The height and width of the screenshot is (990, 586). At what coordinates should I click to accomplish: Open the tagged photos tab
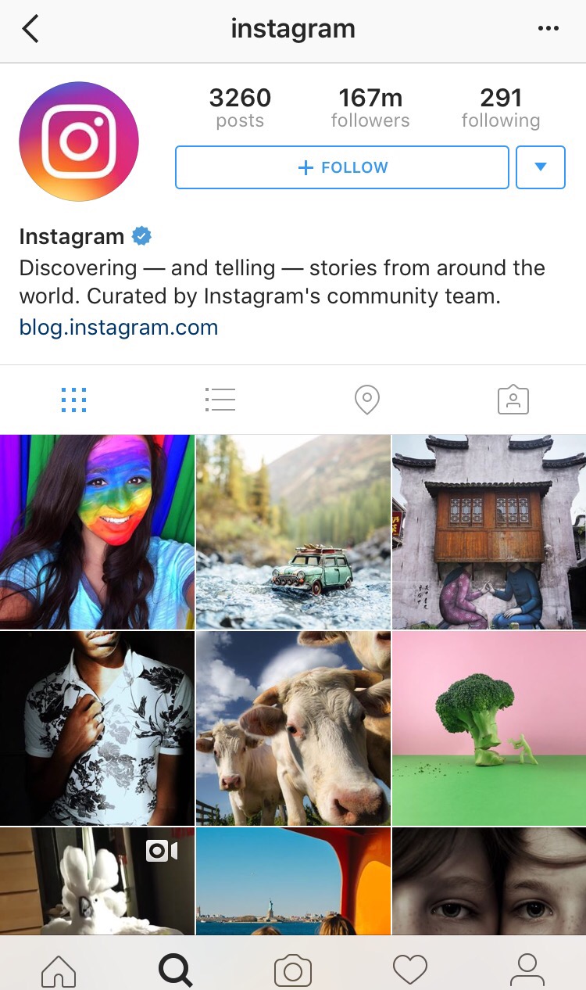pos(513,400)
